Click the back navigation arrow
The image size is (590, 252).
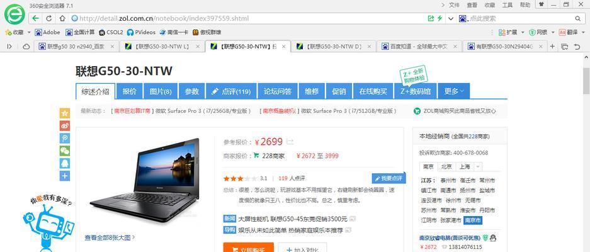pos(35,18)
